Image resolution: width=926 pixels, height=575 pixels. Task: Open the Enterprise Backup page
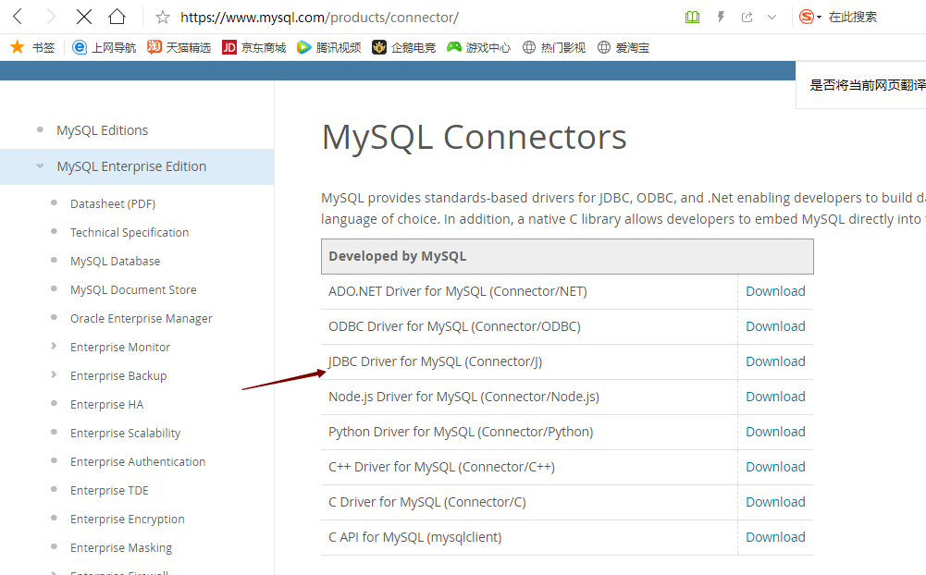(118, 376)
